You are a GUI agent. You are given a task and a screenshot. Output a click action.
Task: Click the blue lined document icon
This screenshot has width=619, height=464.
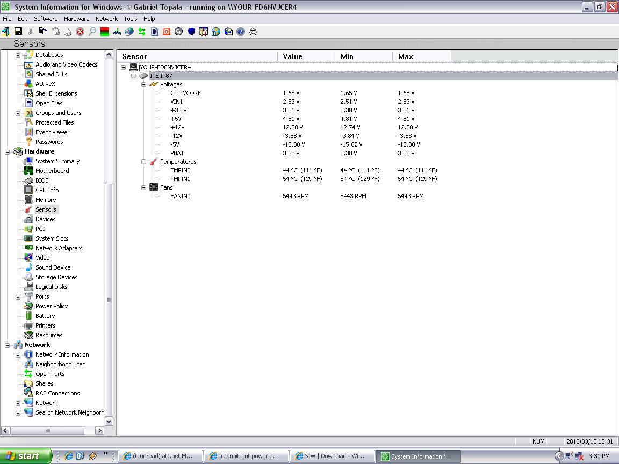154,32
